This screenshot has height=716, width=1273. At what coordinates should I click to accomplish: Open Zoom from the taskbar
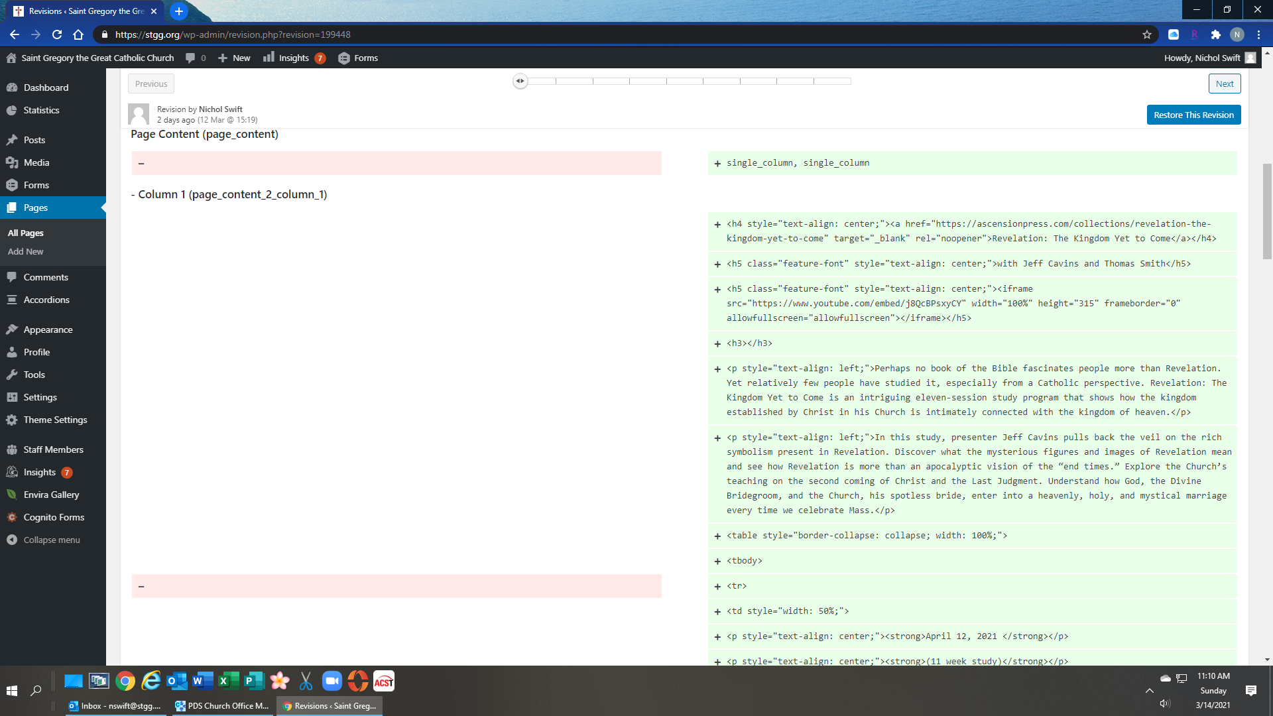pos(332,681)
